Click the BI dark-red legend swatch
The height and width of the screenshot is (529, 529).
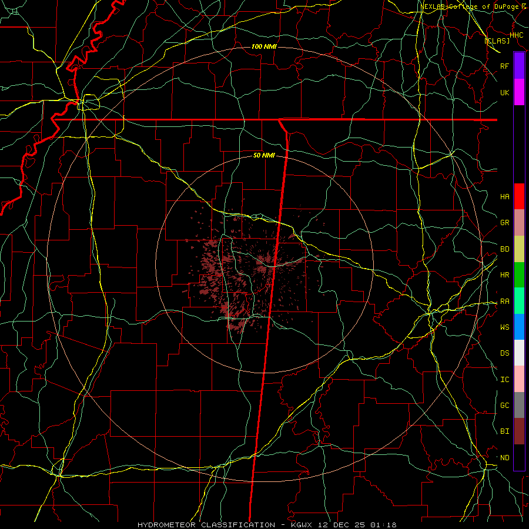[x=519, y=431]
